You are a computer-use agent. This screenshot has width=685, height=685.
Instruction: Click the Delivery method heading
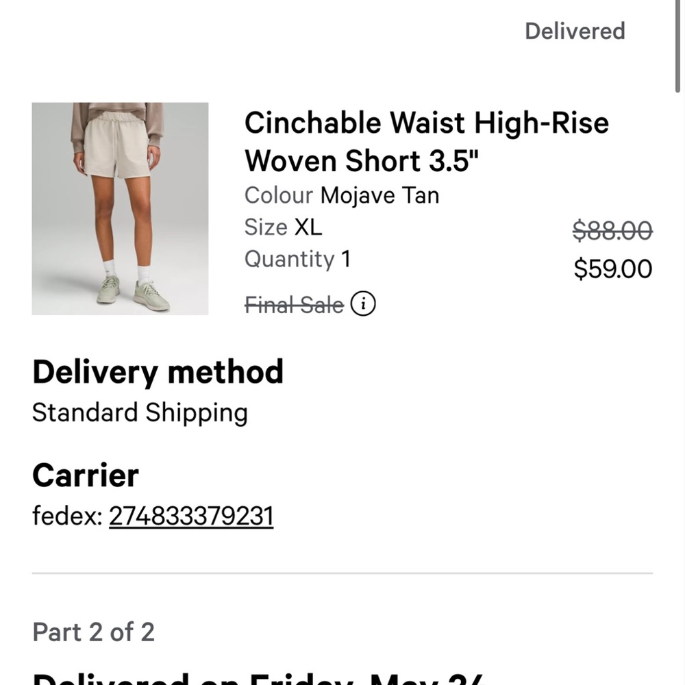point(158,372)
